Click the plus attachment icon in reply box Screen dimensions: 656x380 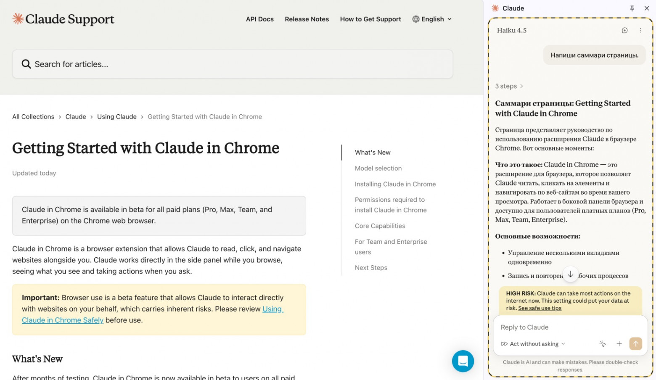[x=619, y=344]
